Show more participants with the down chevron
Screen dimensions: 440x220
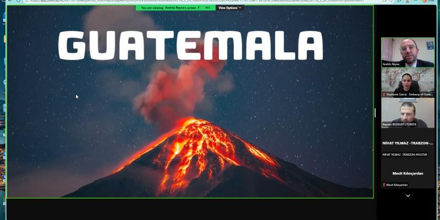[408, 196]
